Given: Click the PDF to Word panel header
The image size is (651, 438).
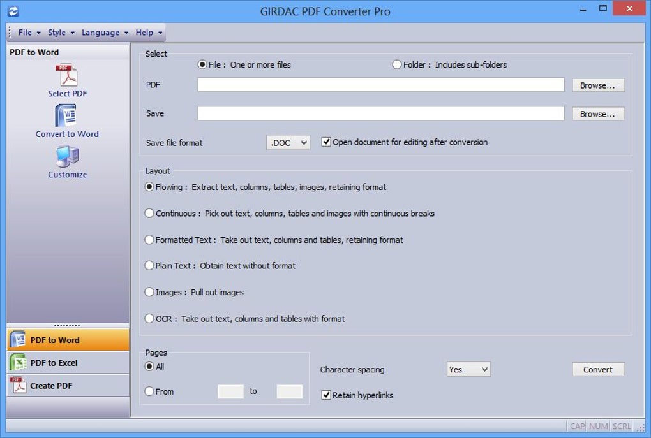Looking at the screenshot, I should click(x=68, y=52).
